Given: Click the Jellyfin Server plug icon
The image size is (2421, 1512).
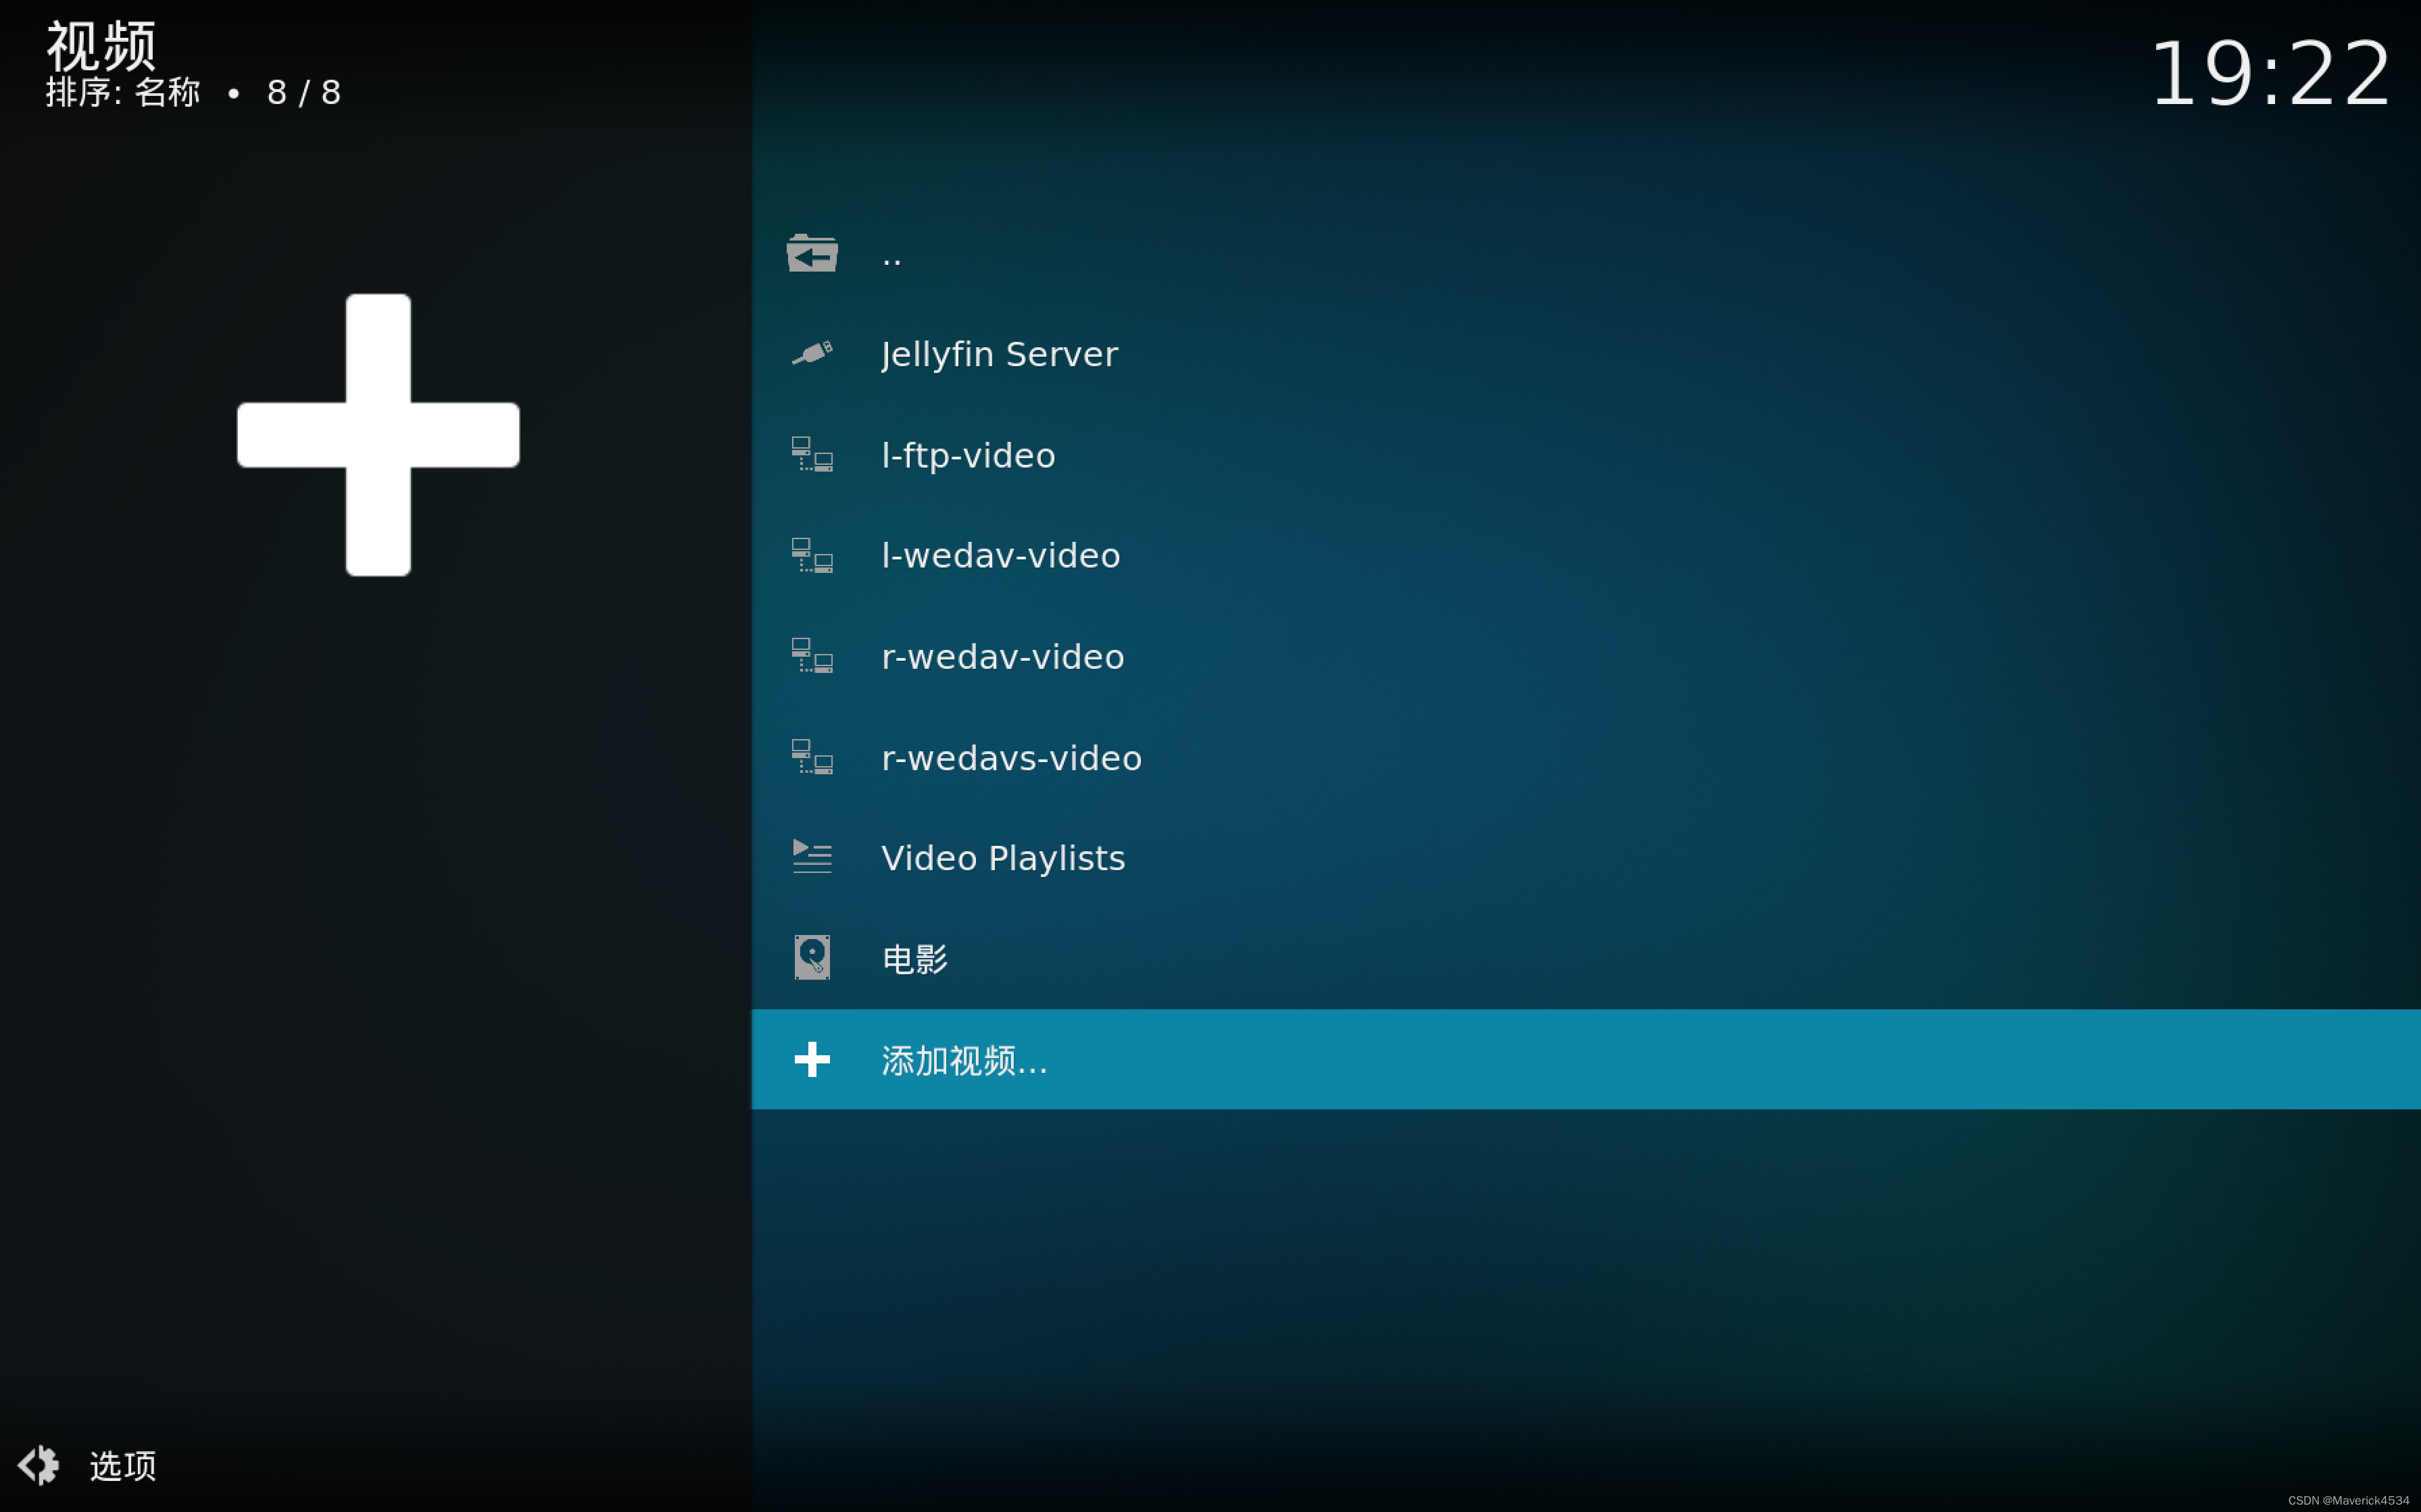Looking at the screenshot, I should point(811,354).
